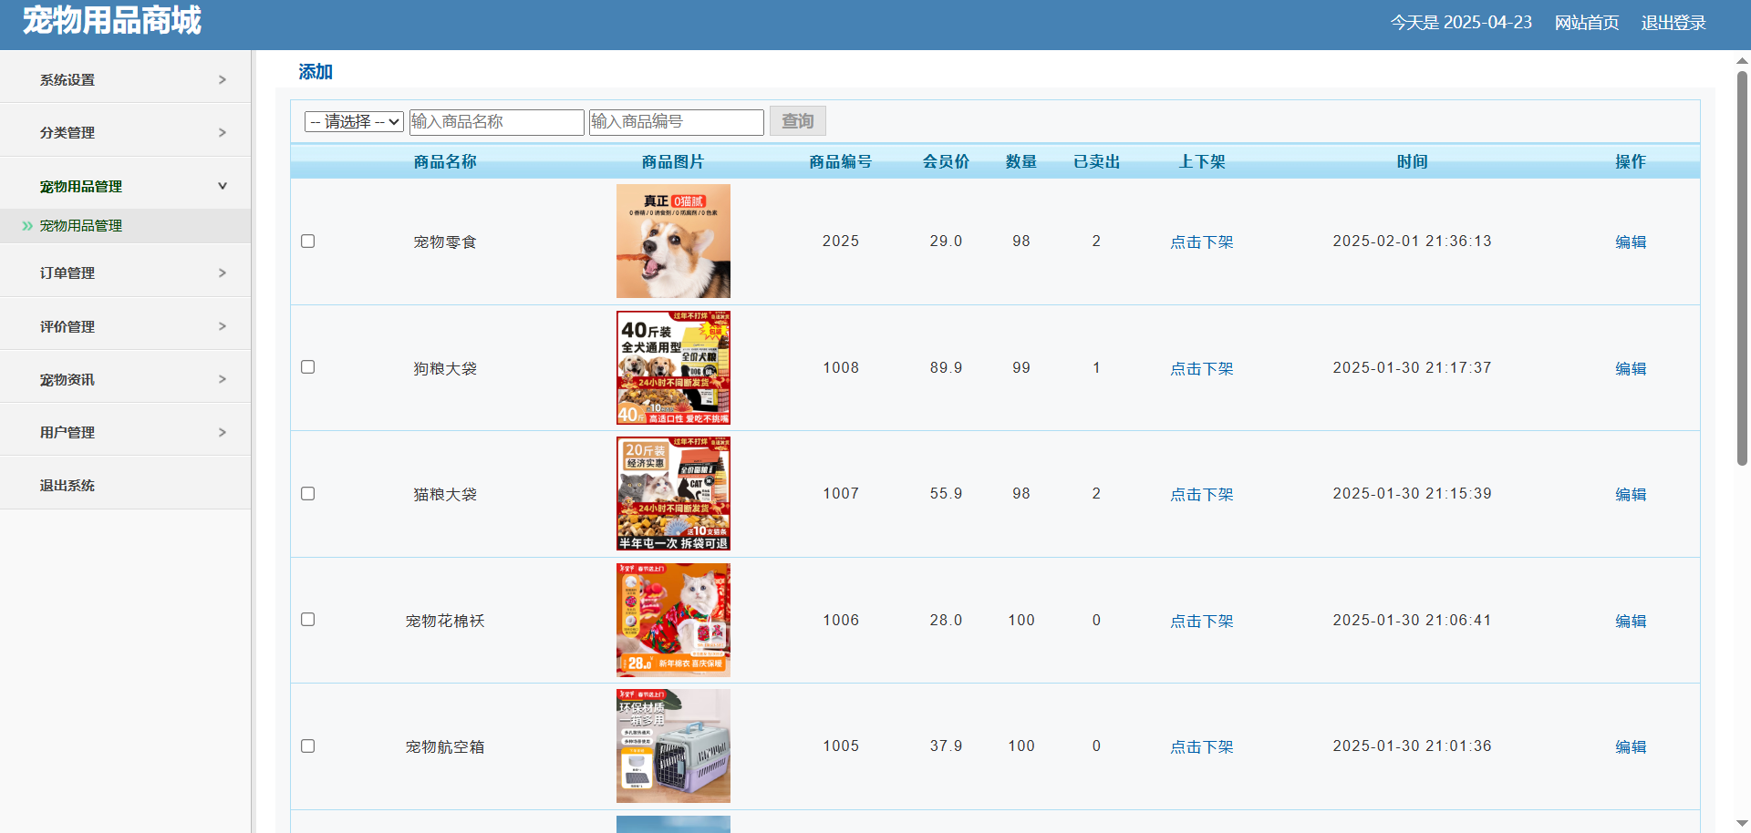This screenshot has width=1751, height=833.
Task: Click the 宠物用品商城 site title
Action: click(x=112, y=20)
